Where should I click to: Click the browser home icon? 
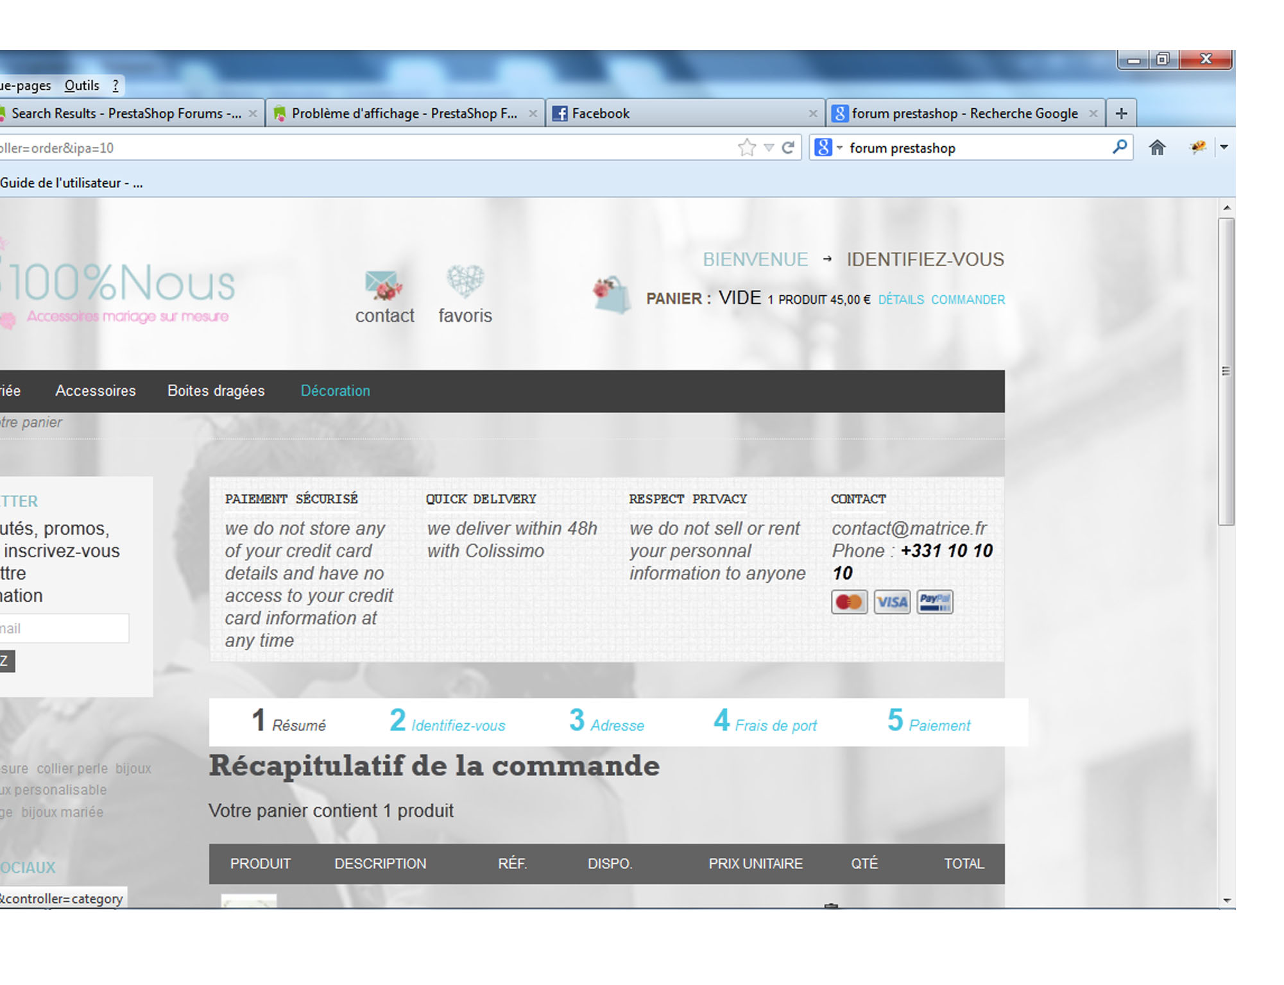tap(1157, 148)
